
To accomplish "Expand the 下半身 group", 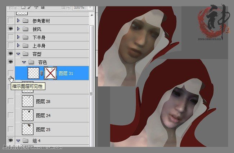I will pyautogui.click(x=18, y=37).
